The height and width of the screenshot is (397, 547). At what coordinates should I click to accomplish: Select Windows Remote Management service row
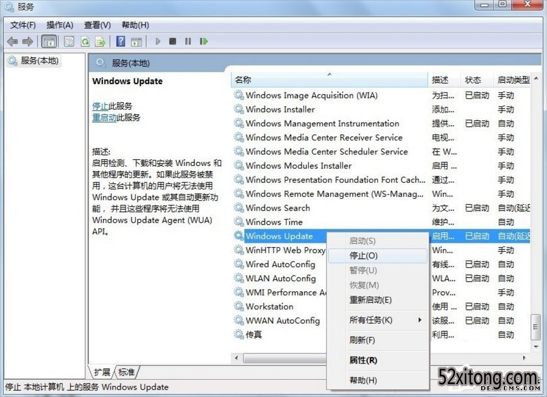[x=381, y=194]
